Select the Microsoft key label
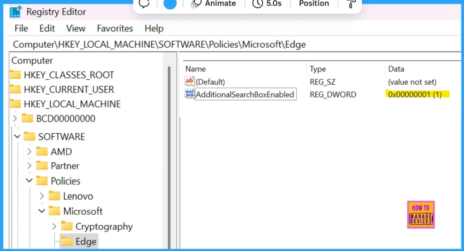Image resolution: width=464 pixels, height=251 pixels. tap(83, 211)
